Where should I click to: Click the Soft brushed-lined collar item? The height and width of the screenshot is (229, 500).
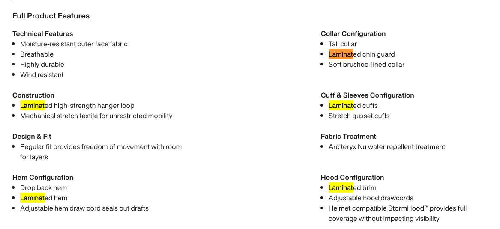pyautogui.click(x=366, y=64)
